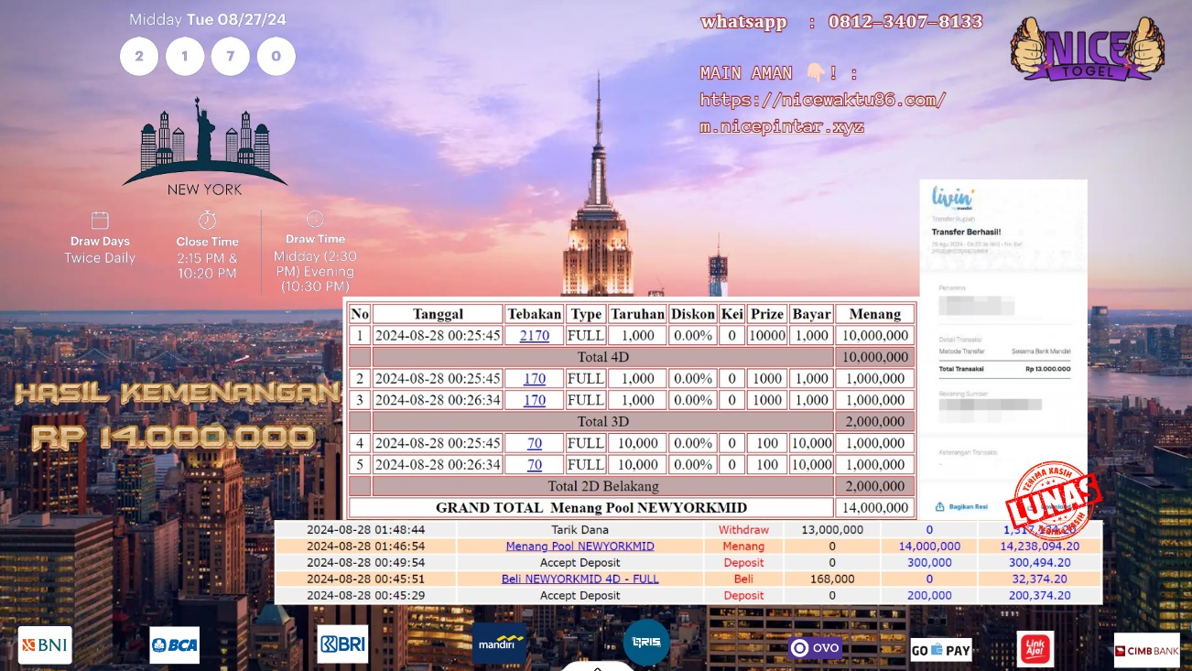Image resolution: width=1192 pixels, height=671 pixels.
Task: Click the QRIS payment icon
Action: [x=646, y=643]
